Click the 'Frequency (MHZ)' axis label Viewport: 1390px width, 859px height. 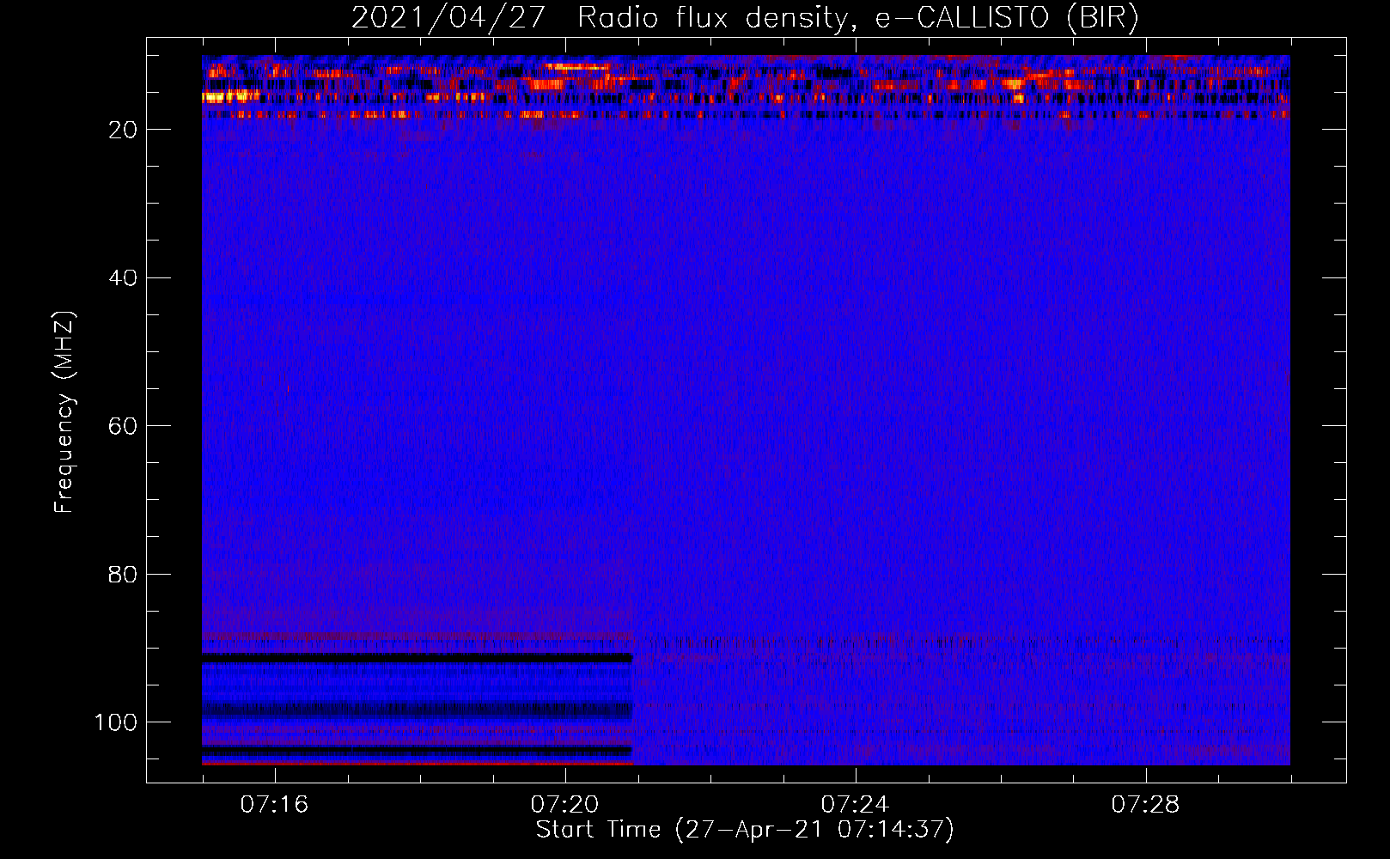click(x=64, y=412)
